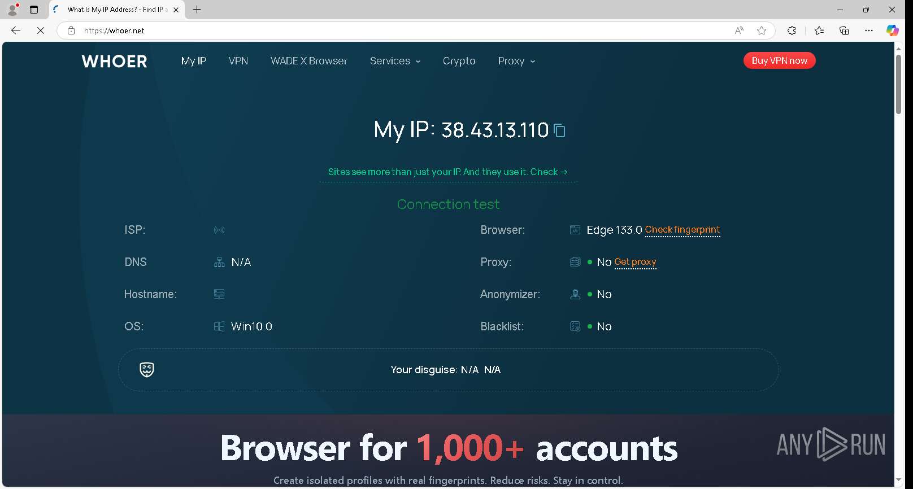View site info lock icon
Image resolution: width=913 pixels, height=489 pixels.
tap(71, 30)
